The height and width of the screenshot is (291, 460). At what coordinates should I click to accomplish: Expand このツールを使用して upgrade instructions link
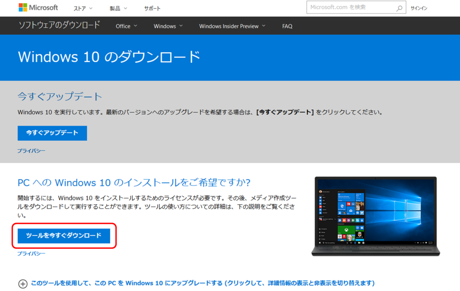point(203,283)
